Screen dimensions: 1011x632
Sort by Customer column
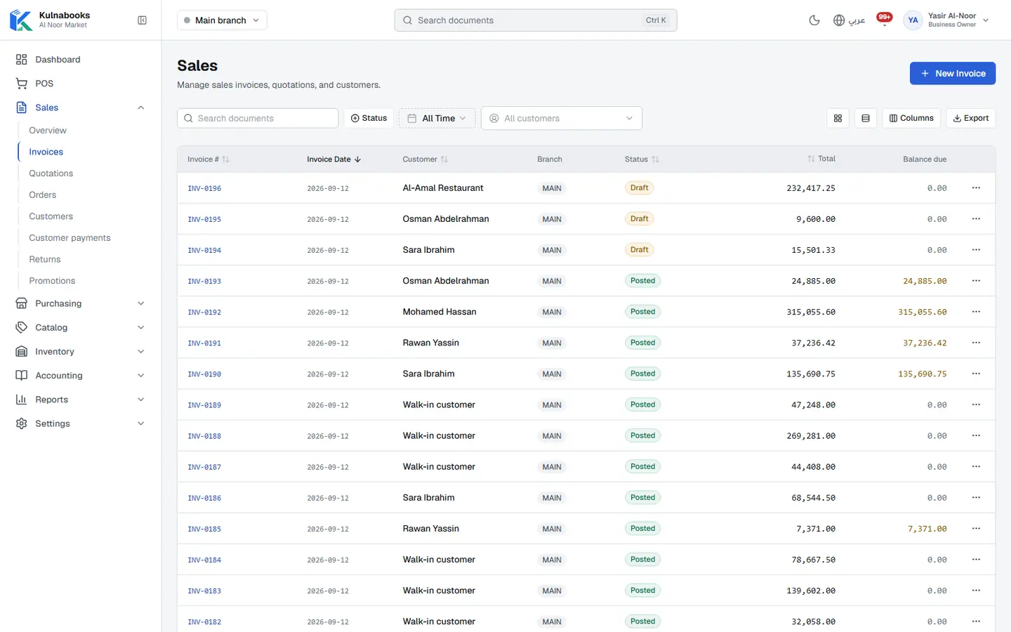425,159
